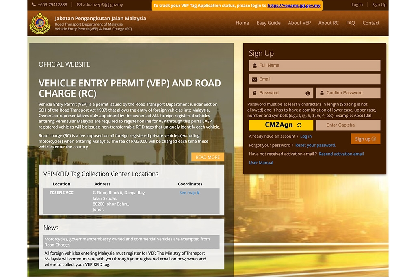The height and width of the screenshot is (277, 416).
Task: Go to About VEP
Action: 299,23
